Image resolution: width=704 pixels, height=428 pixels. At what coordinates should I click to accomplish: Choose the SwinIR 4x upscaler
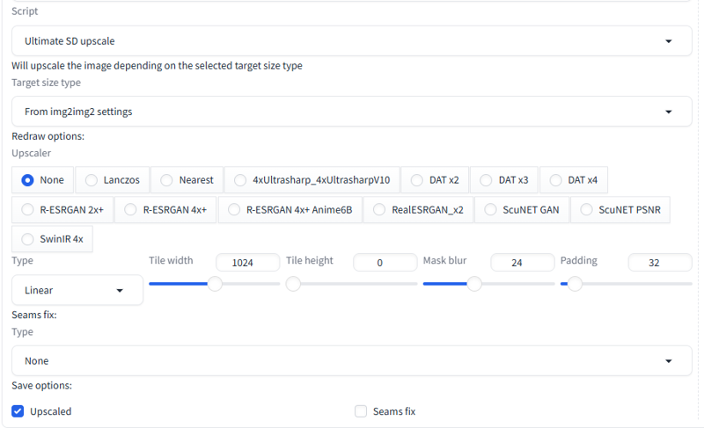click(x=52, y=239)
